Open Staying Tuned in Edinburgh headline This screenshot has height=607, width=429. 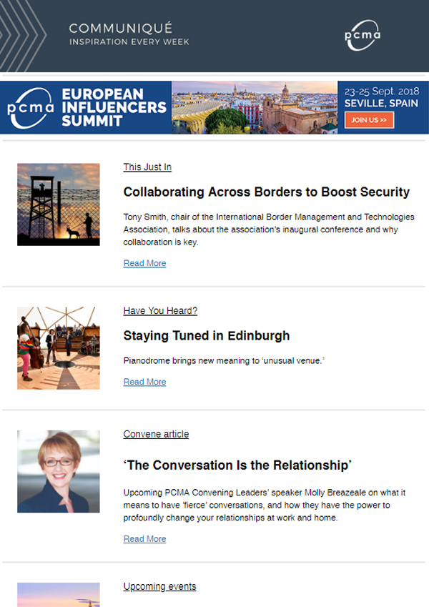(207, 335)
